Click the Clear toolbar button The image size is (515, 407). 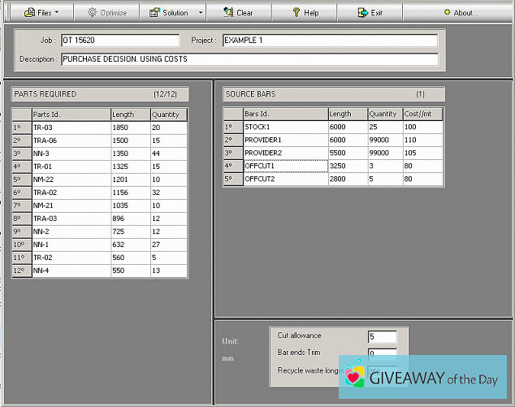[237, 12]
